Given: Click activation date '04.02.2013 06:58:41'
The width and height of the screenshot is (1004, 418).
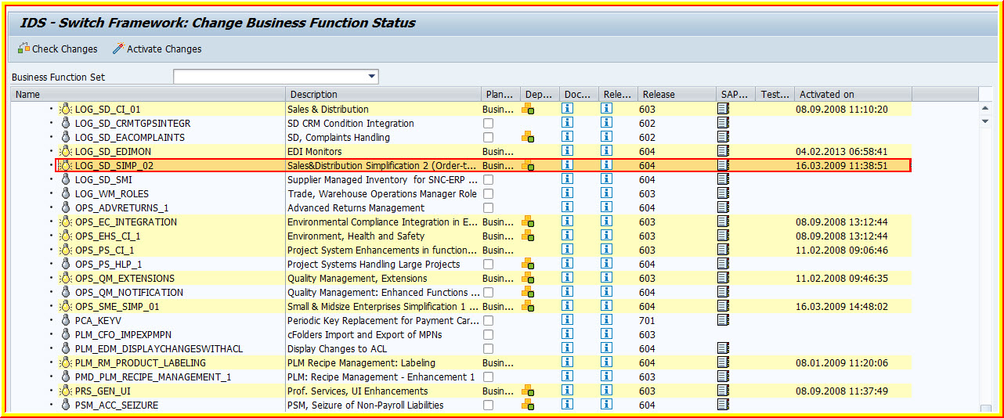Looking at the screenshot, I should point(842,152).
